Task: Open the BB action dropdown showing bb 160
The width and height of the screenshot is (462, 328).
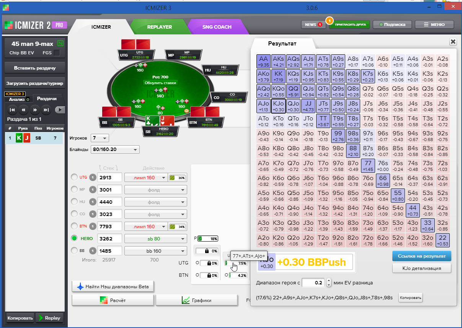Action: (x=155, y=251)
